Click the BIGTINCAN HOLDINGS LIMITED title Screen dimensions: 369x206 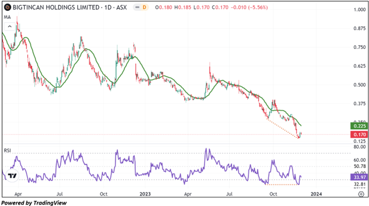56,7
